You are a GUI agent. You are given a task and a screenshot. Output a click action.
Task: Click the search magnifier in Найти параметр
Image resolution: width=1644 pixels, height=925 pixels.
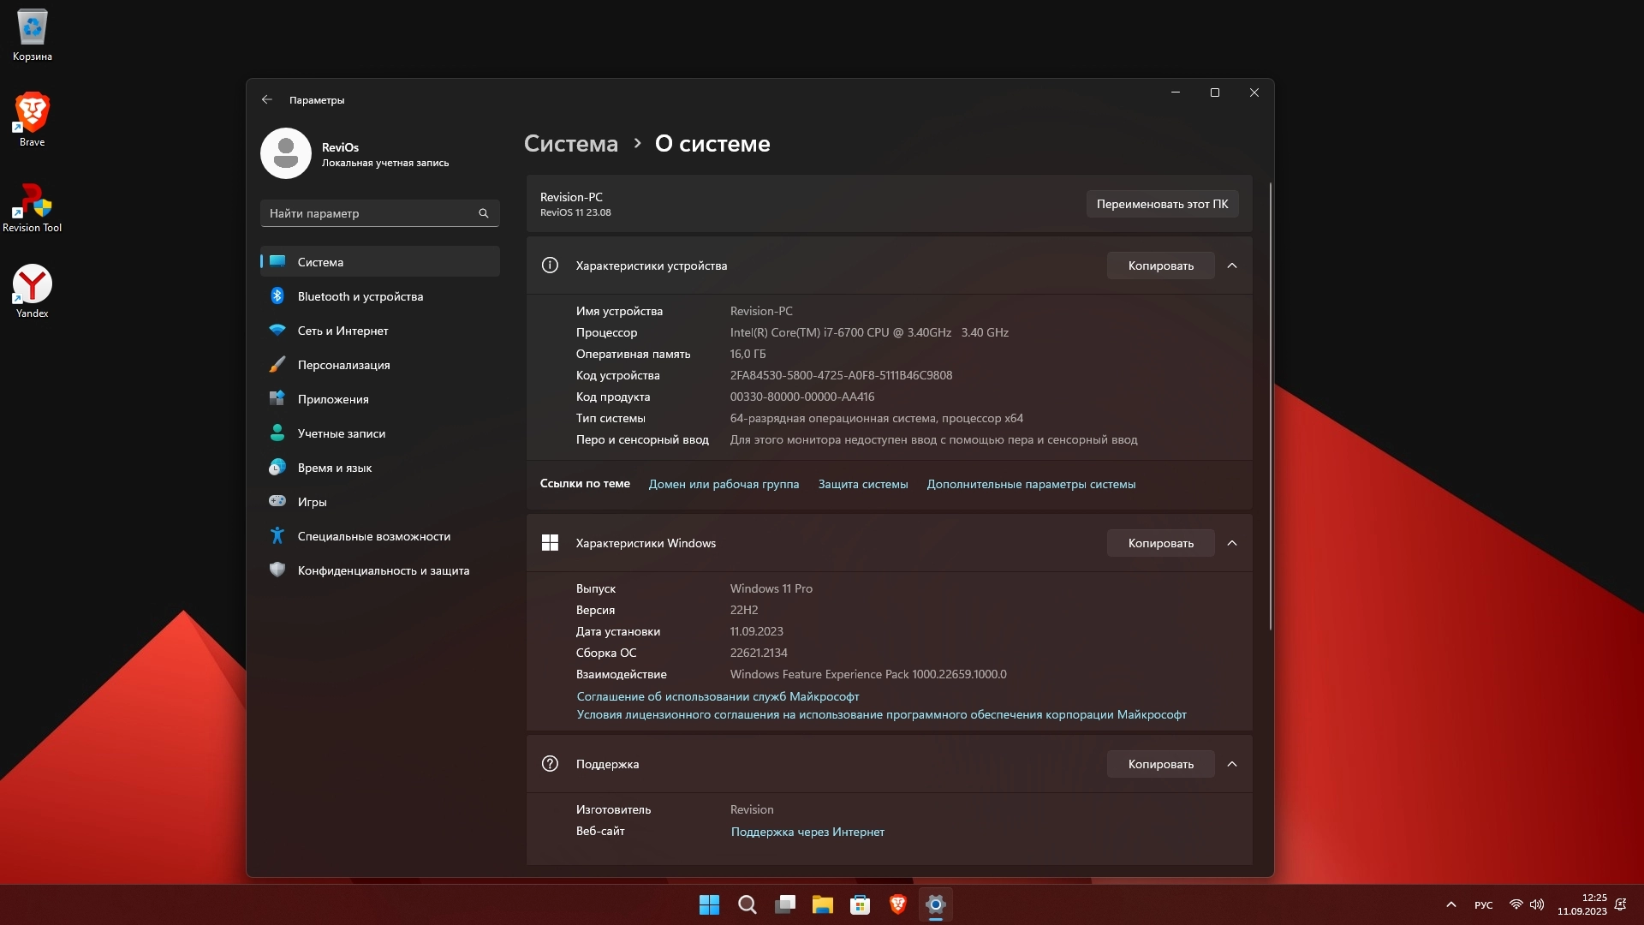tap(484, 213)
